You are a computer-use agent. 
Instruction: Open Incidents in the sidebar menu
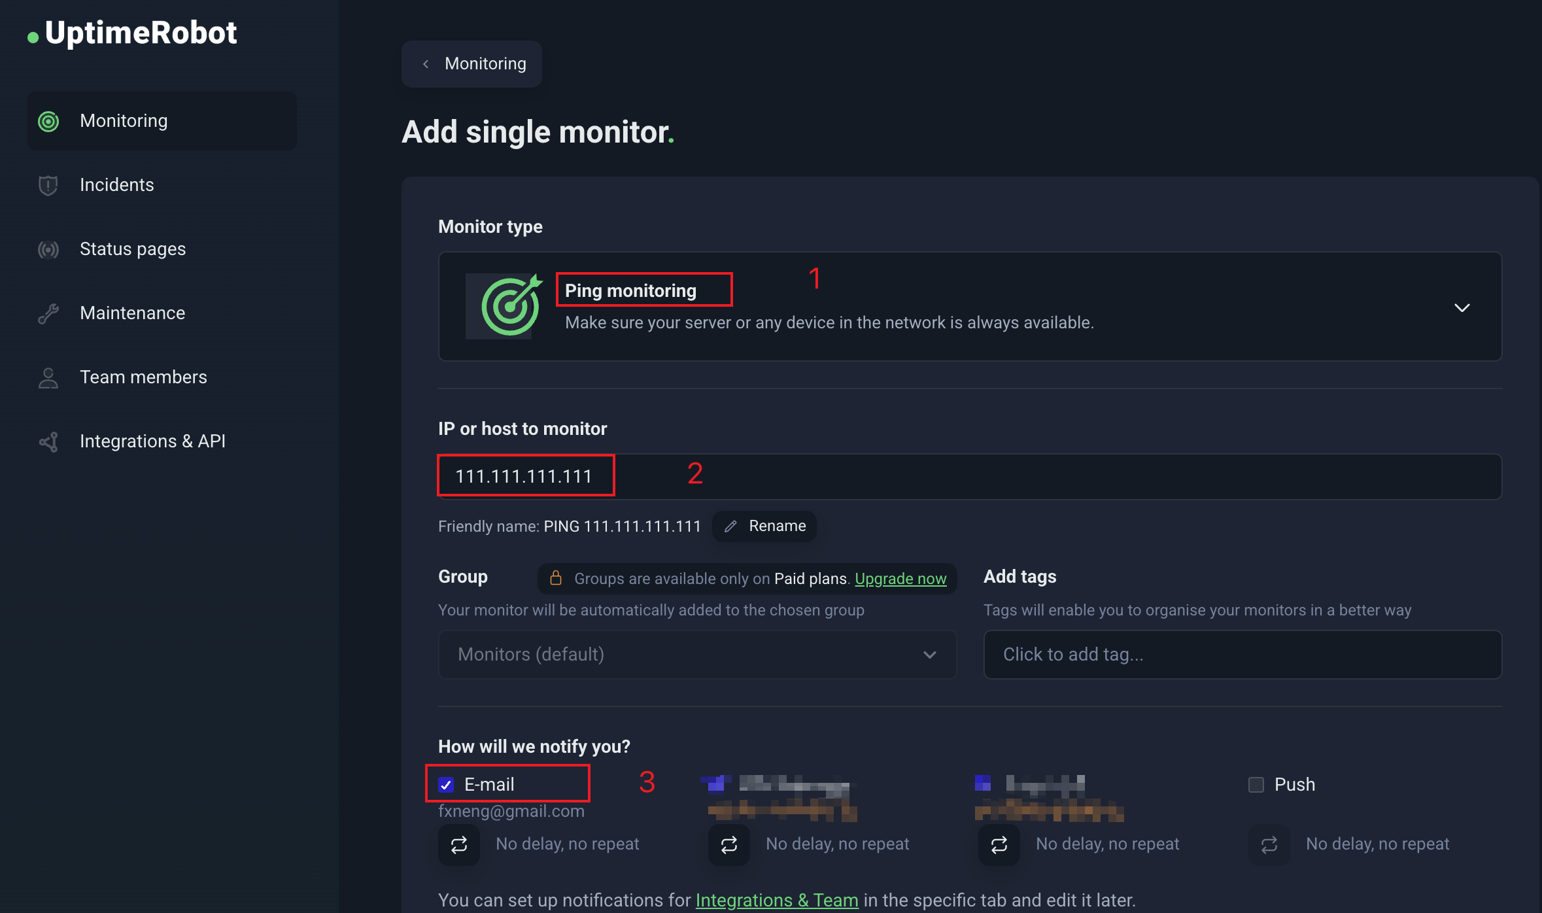(116, 185)
